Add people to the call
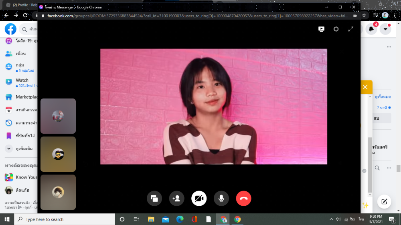This screenshot has width=401, height=225. pos(176,198)
